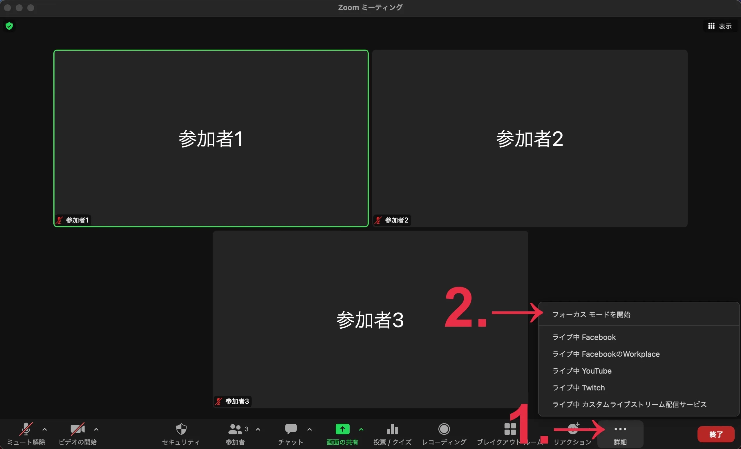Open Polls/Quizzes bar chart icon
The image size is (741, 449).
click(x=392, y=429)
